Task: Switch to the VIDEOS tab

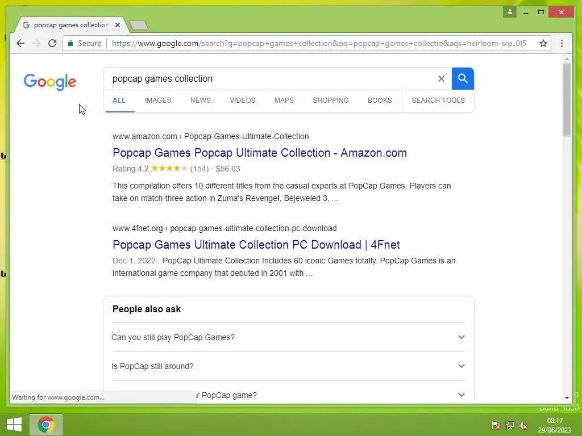Action: (x=242, y=100)
